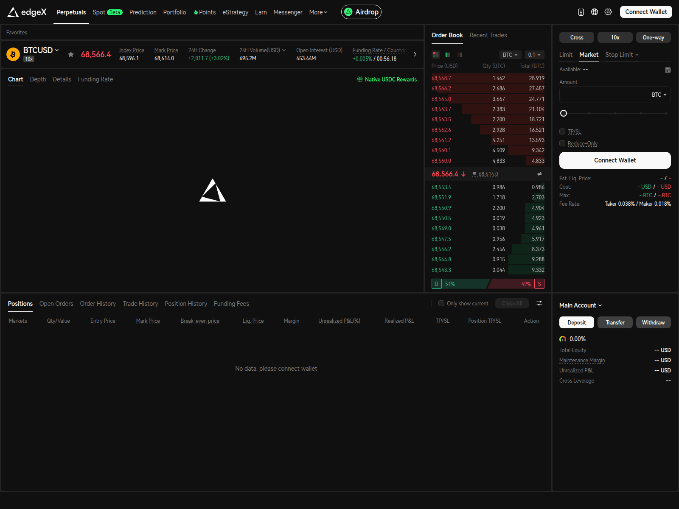Show only asks in order book view
Image resolution: width=679 pixels, height=509 pixels.
pos(460,55)
